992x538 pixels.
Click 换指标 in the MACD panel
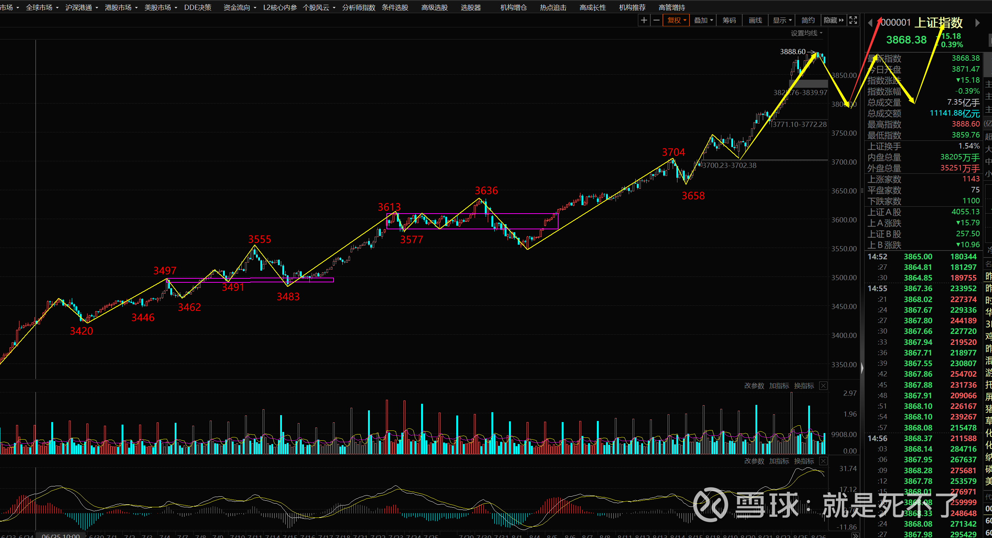tap(804, 461)
